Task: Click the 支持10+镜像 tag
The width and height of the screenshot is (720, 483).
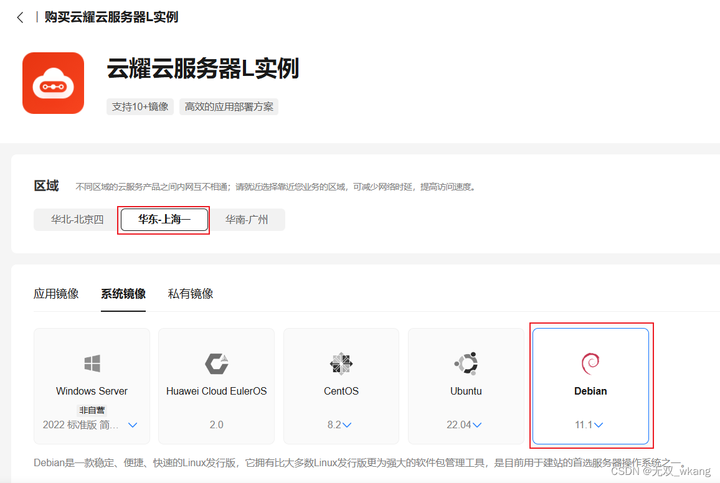Action: click(x=140, y=107)
